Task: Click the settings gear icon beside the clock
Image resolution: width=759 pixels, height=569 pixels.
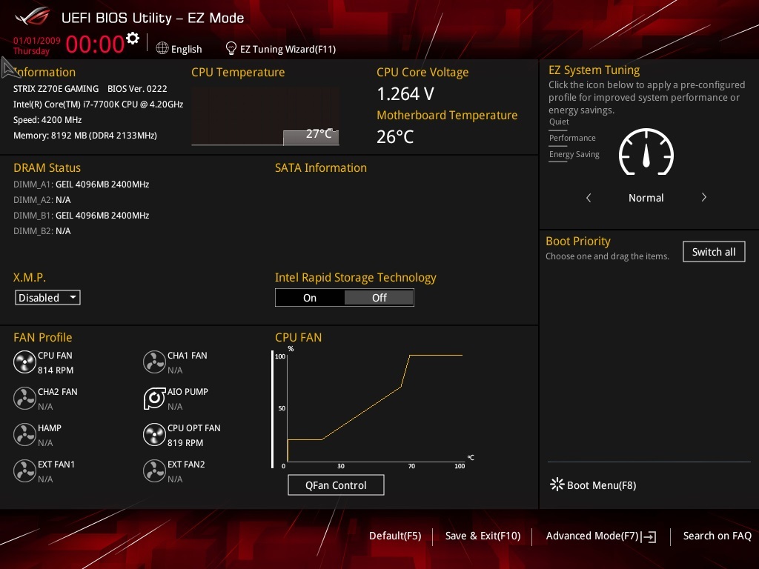Action: tap(133, 39)
